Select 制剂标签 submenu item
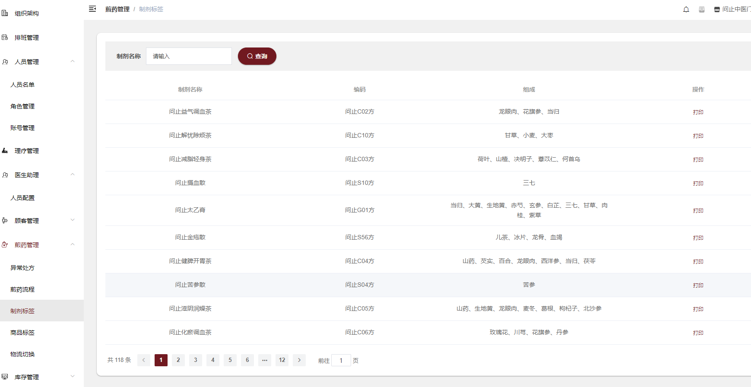751x387 pixels. click(42, 311)
